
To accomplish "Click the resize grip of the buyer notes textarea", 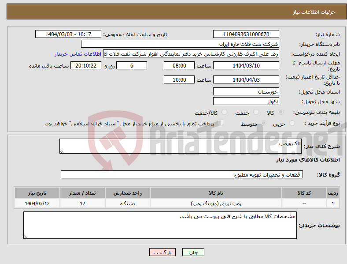I will pyautogui.click(x=26, y=237).
